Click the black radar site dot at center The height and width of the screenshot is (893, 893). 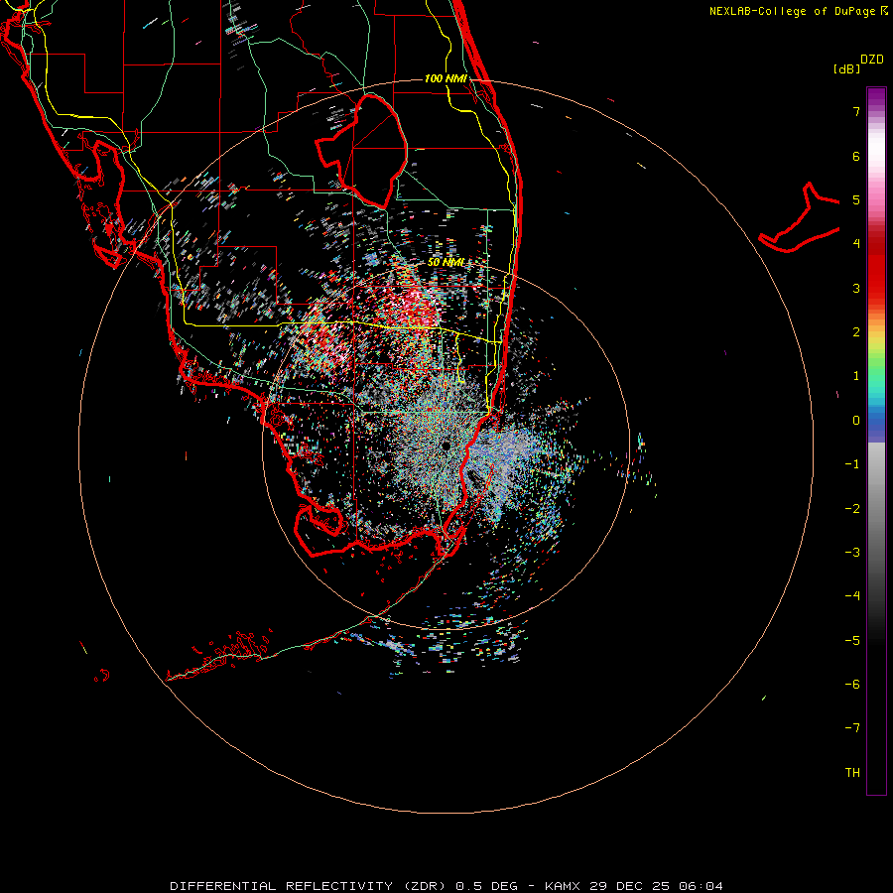tap(446, 446)
